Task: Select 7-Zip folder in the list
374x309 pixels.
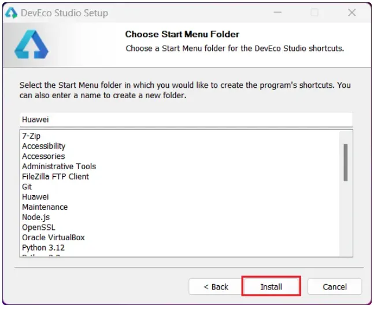Action: pos(31,136)
